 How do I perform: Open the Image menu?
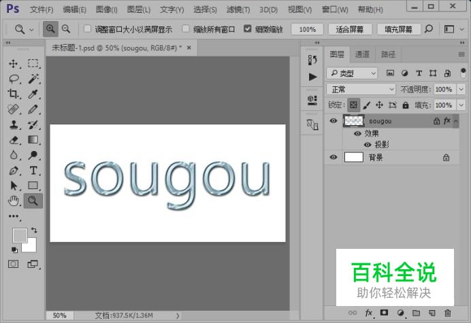pyautogui.click(x=107, y=10)
